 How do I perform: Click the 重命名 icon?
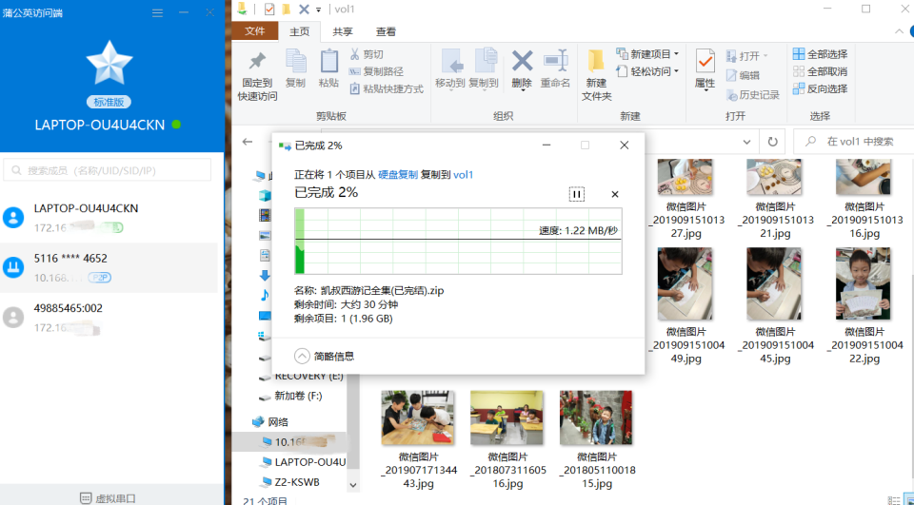tap(555, 61)
